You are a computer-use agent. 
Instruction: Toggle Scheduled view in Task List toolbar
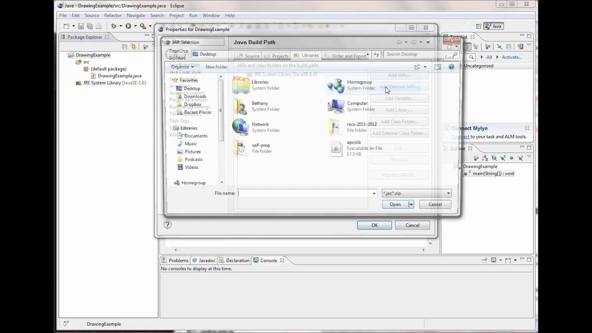coord(476,47)
